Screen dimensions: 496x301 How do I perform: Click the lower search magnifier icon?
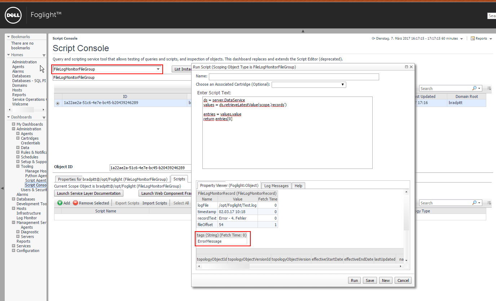[475, 203]
